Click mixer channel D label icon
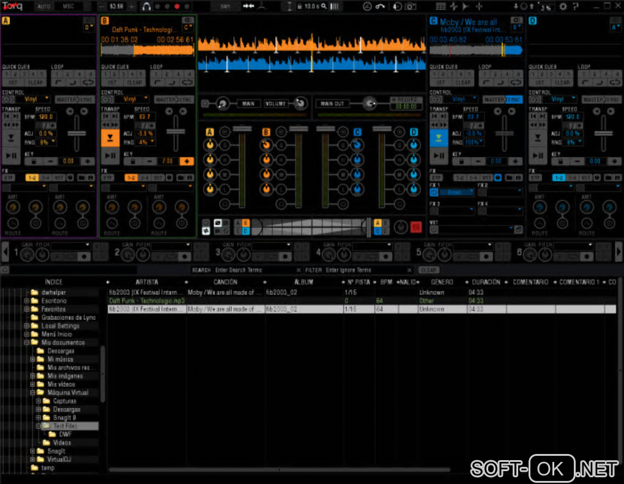Viewport: 624px width, 484px height. coord(414,132)
